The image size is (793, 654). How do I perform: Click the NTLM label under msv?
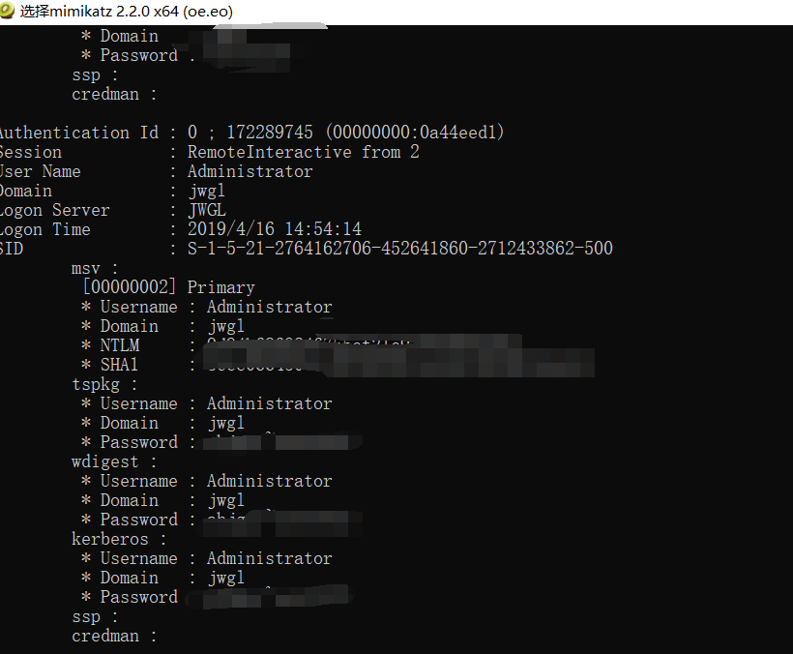click(x=120, y=345)
